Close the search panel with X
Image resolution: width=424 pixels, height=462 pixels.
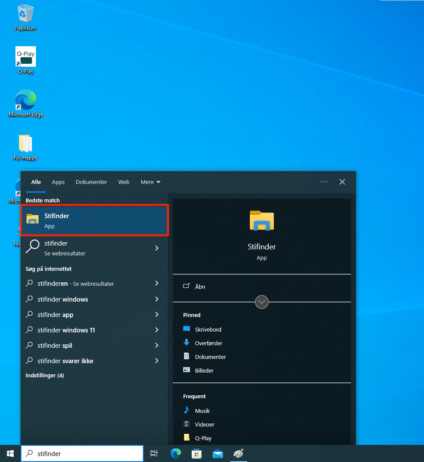tap(342, 182)
